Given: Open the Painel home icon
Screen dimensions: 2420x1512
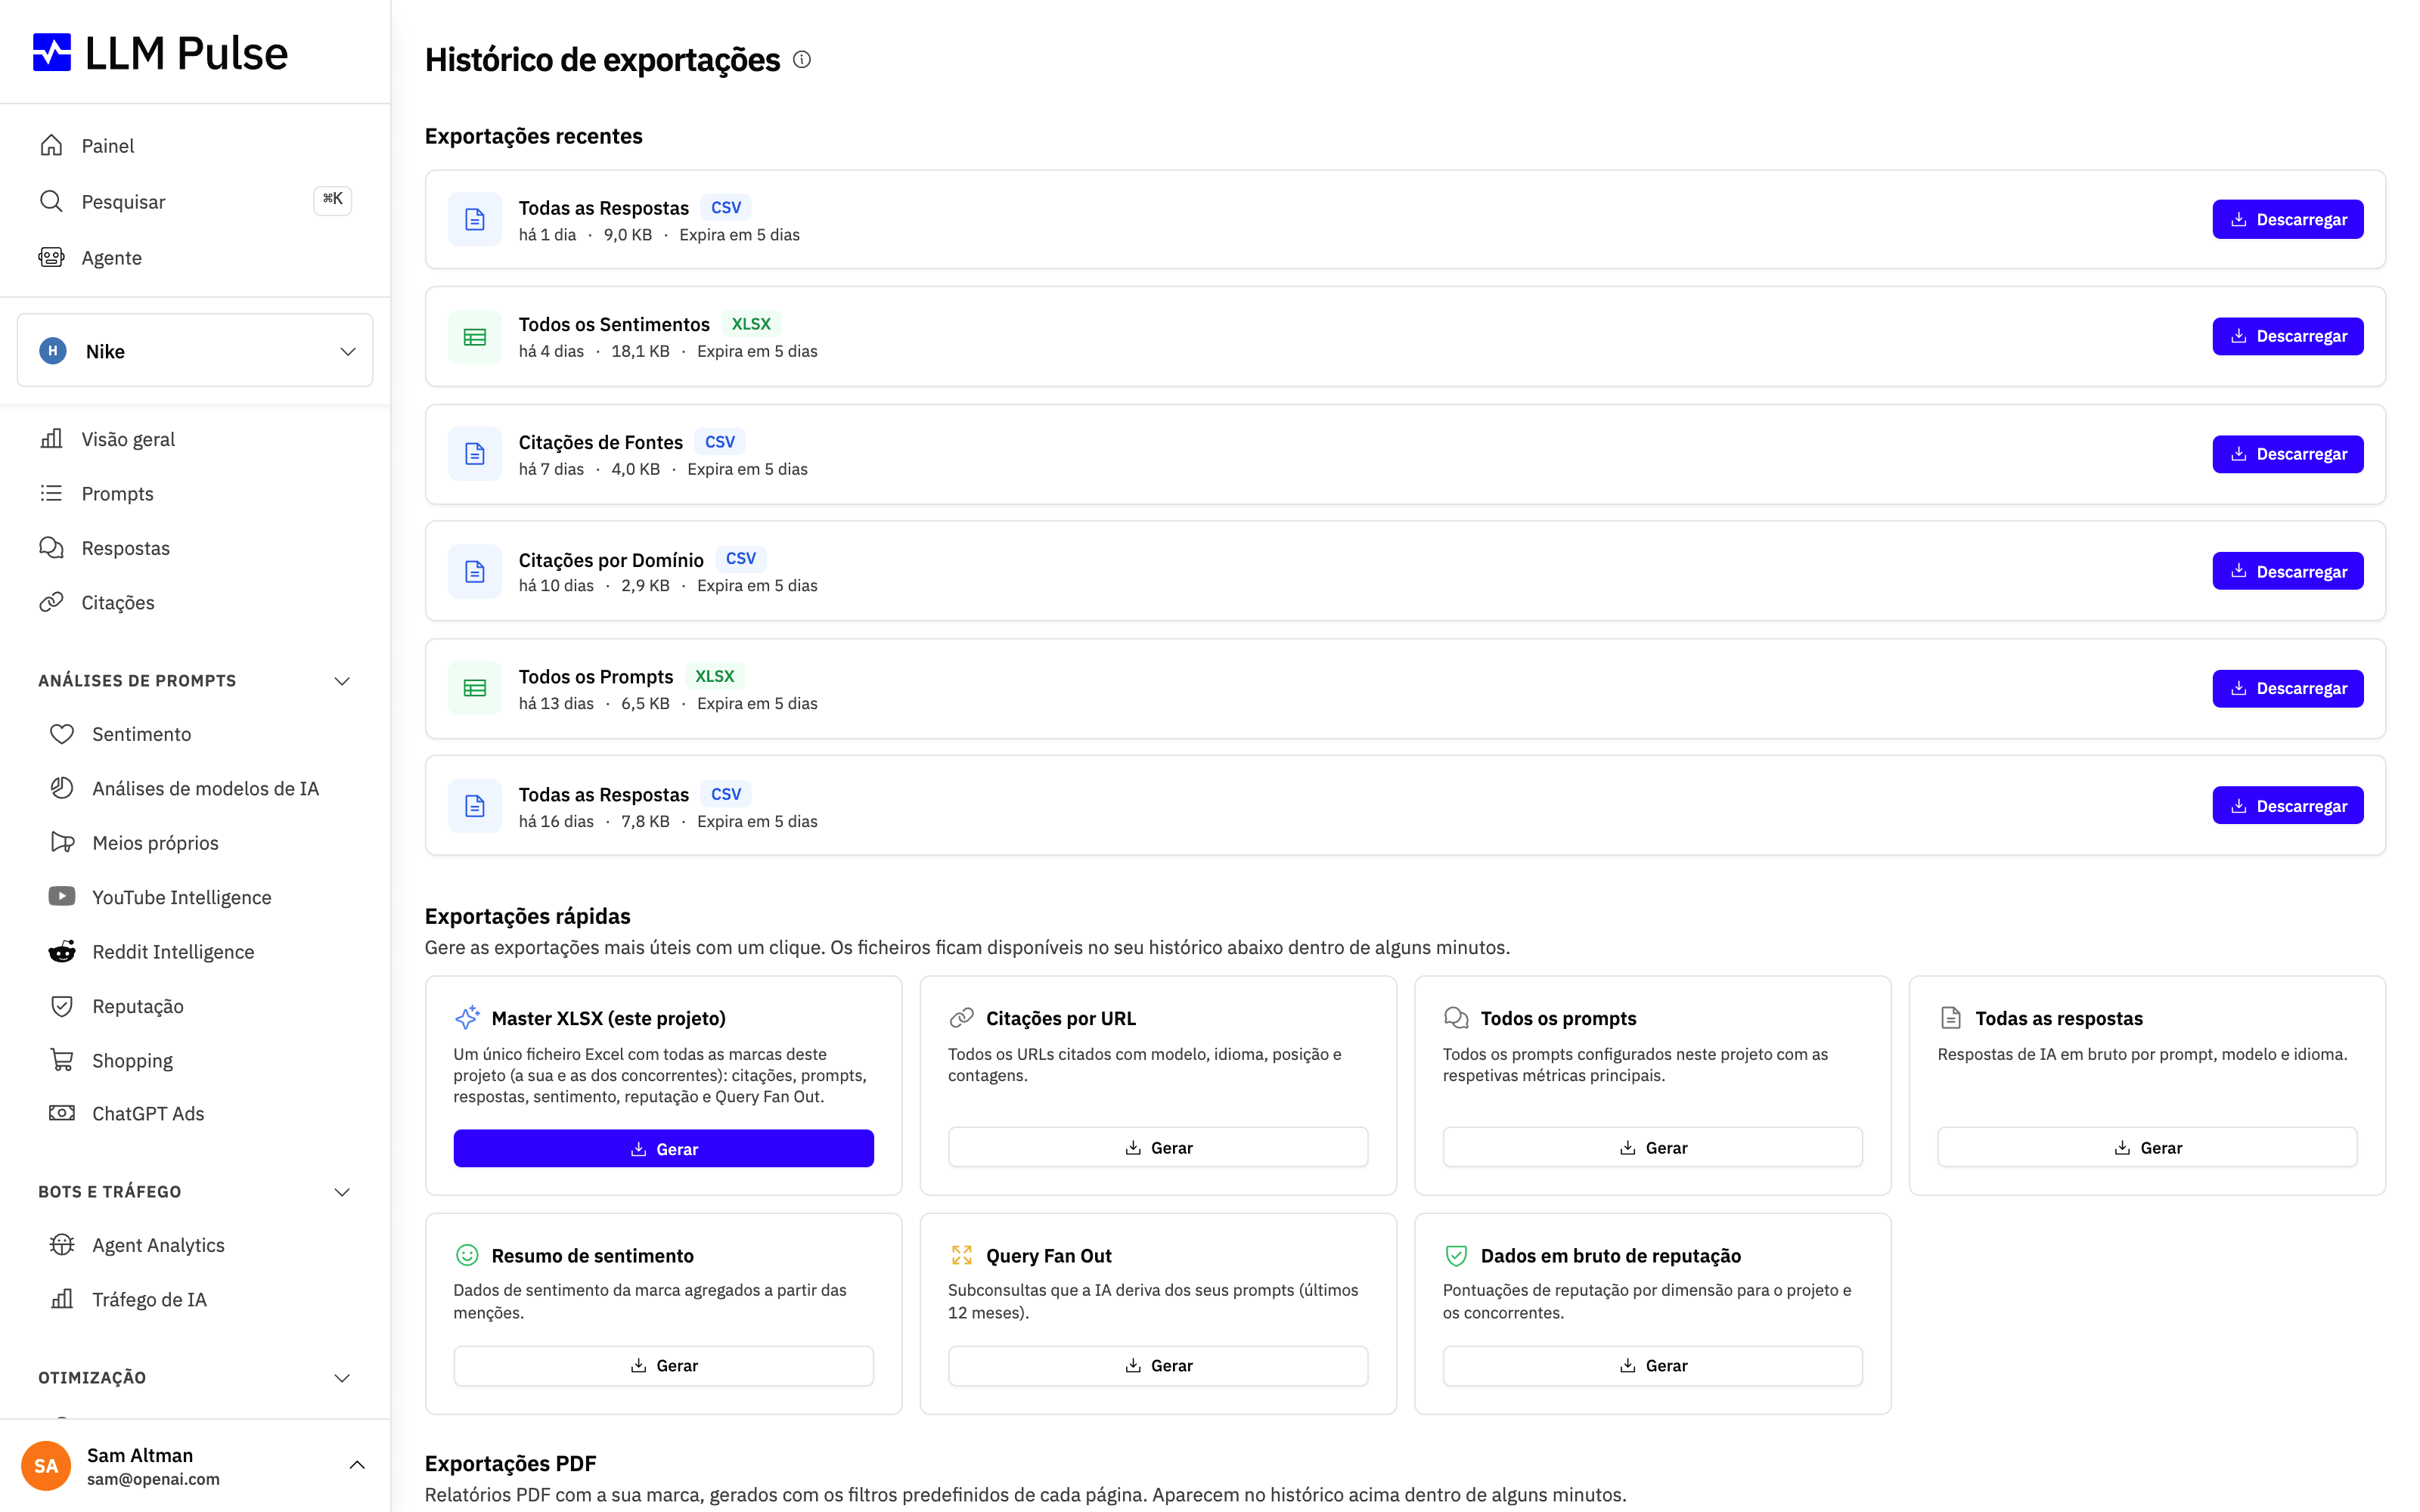Looking at the screenshot, I should click(x=52, y=145).
